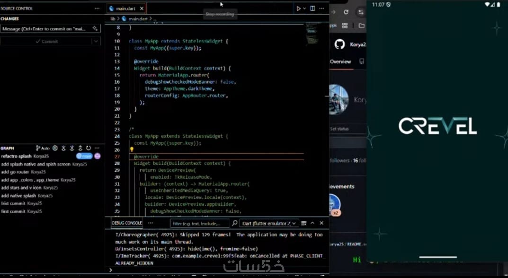The width and height of the screenshot is (508, 278).
Task: Run the Dart file with play icon
Action: pos(298,9)
